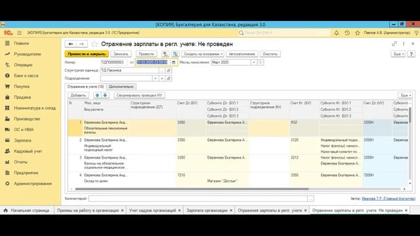Open favorites star in top bar
The width and height of the screenshot is (420, 236).
pyautogui.click(x=357, y=33)
